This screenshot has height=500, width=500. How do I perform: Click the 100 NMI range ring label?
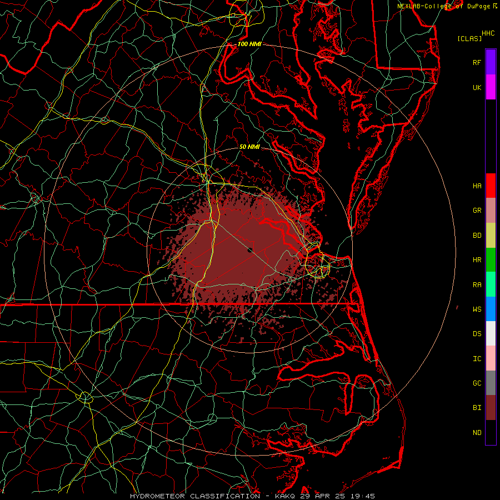tap(249, 44)
